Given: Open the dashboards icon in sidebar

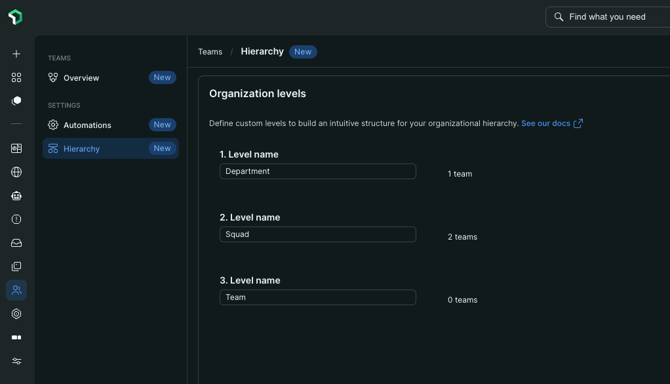Looking at the screenshot, I should [16, 148].
